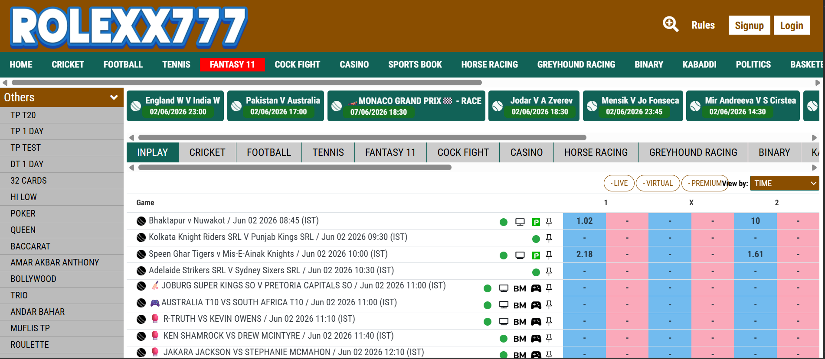This screenshot has width=825, height=359.
Task: Pin the Ken Shamrock vs Drew McIntyre match
Action: pos(549,338)
